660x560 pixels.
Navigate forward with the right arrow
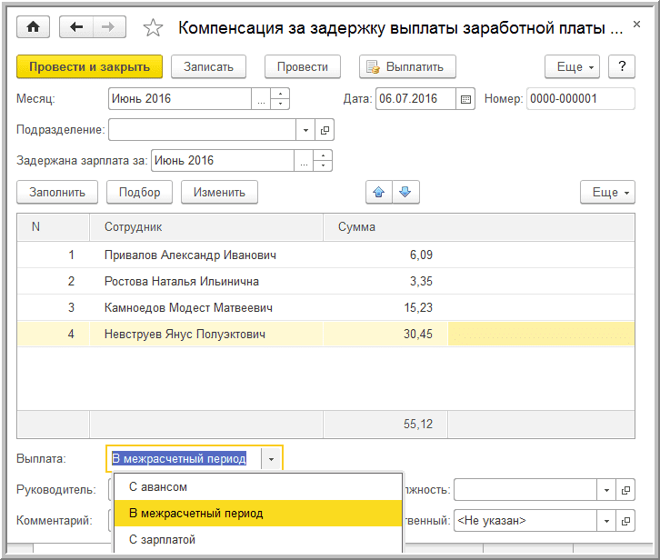click(109, 27)
